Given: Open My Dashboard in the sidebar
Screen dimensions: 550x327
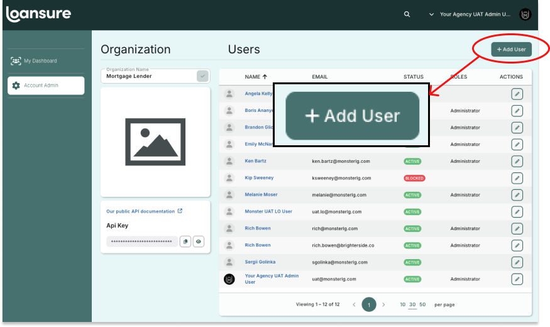Looking at the screenshot, I should [x=40, y=61].
